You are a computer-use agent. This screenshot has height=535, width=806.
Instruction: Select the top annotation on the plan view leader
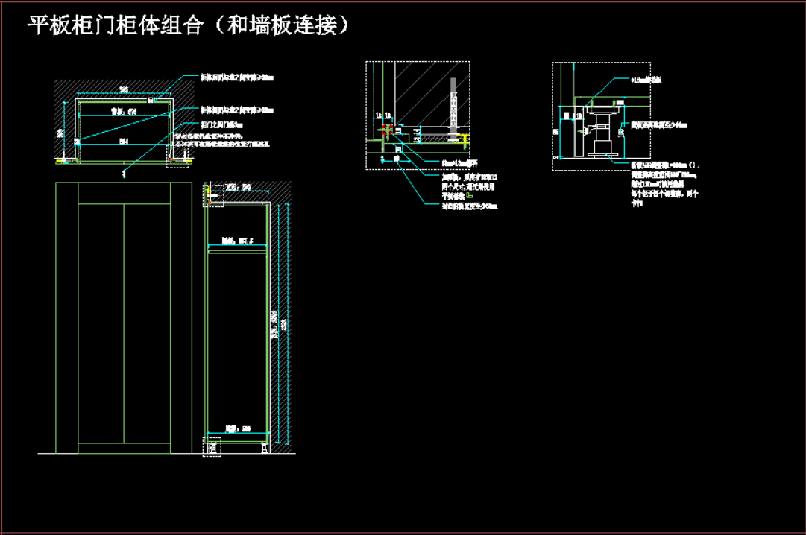point(236,77)
